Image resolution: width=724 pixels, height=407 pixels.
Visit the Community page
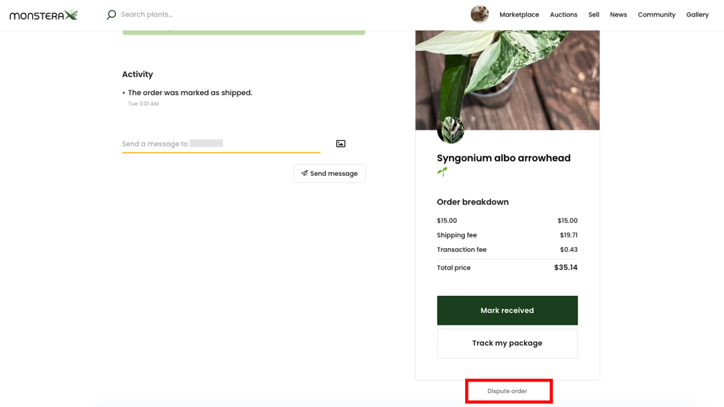coord(656,14)
